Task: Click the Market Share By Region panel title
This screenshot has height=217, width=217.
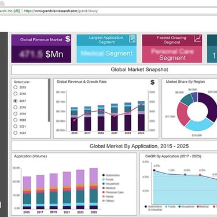Action: [x=185, y=82]
